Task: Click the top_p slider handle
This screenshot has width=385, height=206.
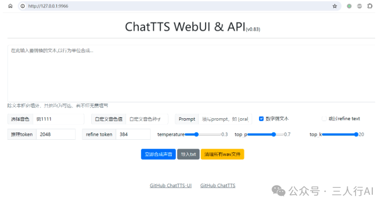Action: [274, 134]
